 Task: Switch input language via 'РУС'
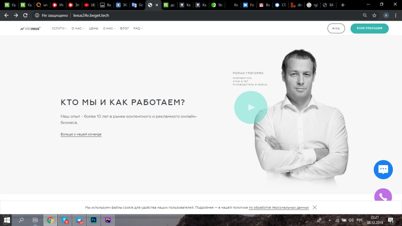[360, 220]
